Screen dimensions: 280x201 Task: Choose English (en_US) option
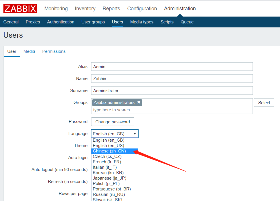coord(115,146)
